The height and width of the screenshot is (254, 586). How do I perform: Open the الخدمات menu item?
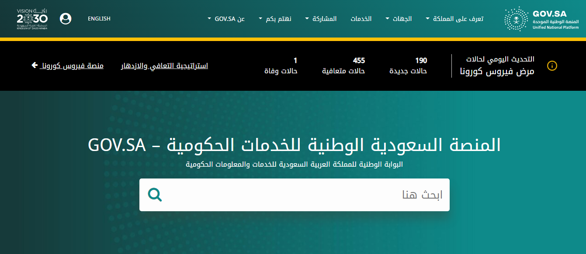coord(361,19)
